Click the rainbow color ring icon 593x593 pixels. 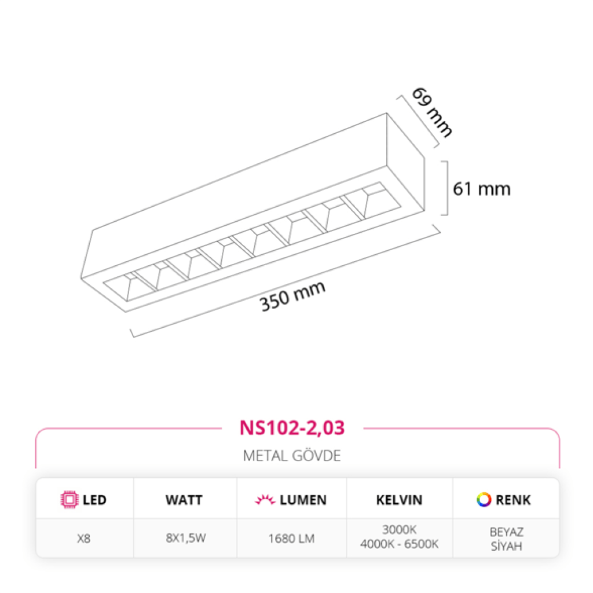tap(484, 500)
